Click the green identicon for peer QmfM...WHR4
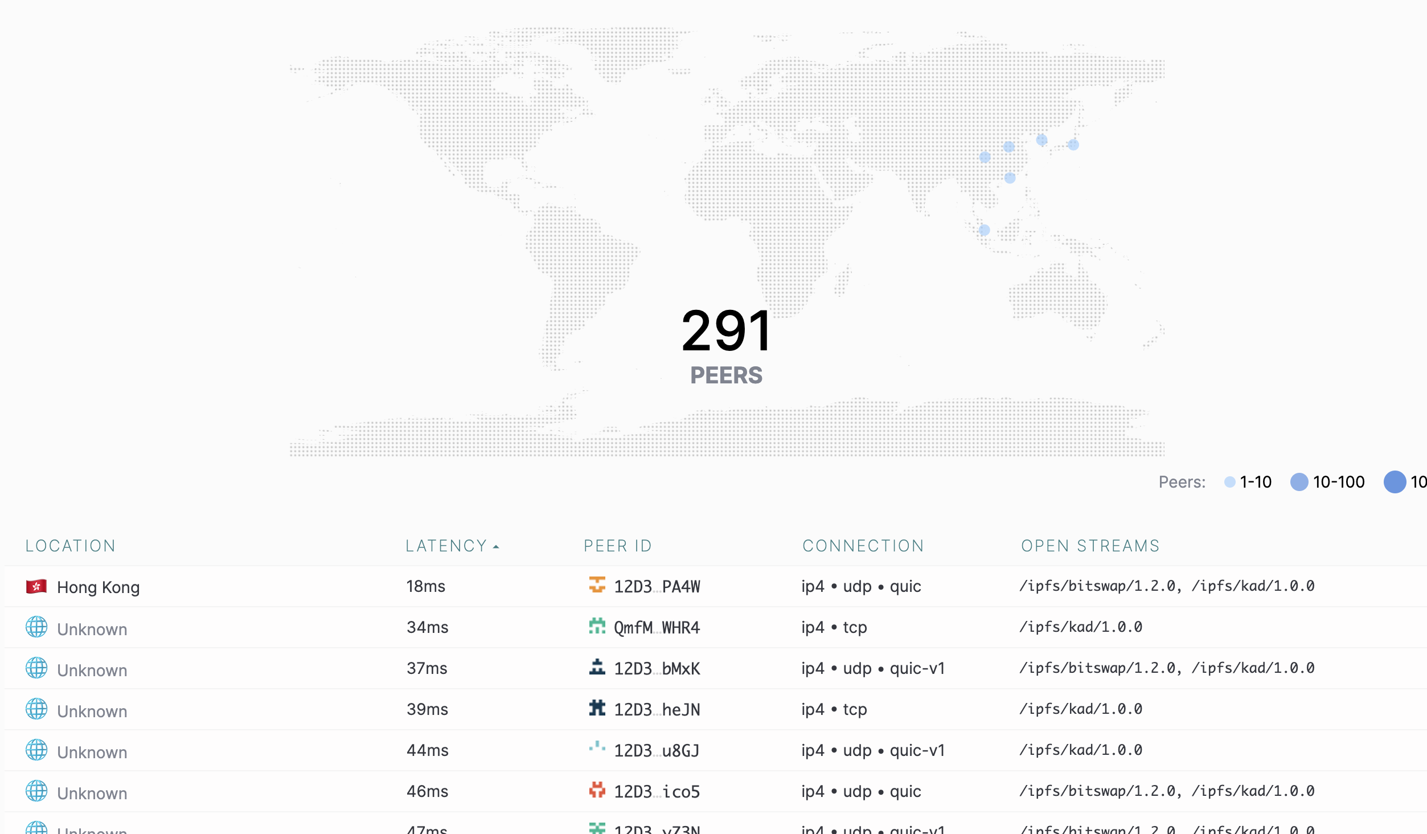The height and width of the screenshot is (834, 1427). (x=597, y=625)
